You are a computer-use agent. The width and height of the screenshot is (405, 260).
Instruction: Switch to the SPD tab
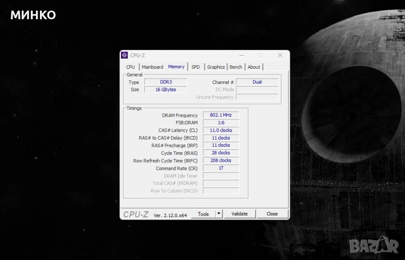[195, 67]
